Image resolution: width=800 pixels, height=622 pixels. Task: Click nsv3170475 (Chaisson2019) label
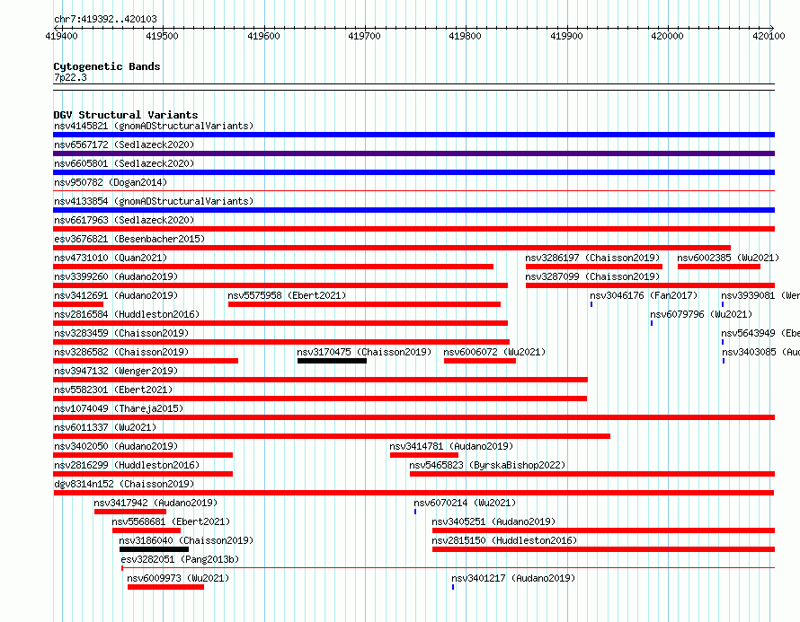pos(364,352)
